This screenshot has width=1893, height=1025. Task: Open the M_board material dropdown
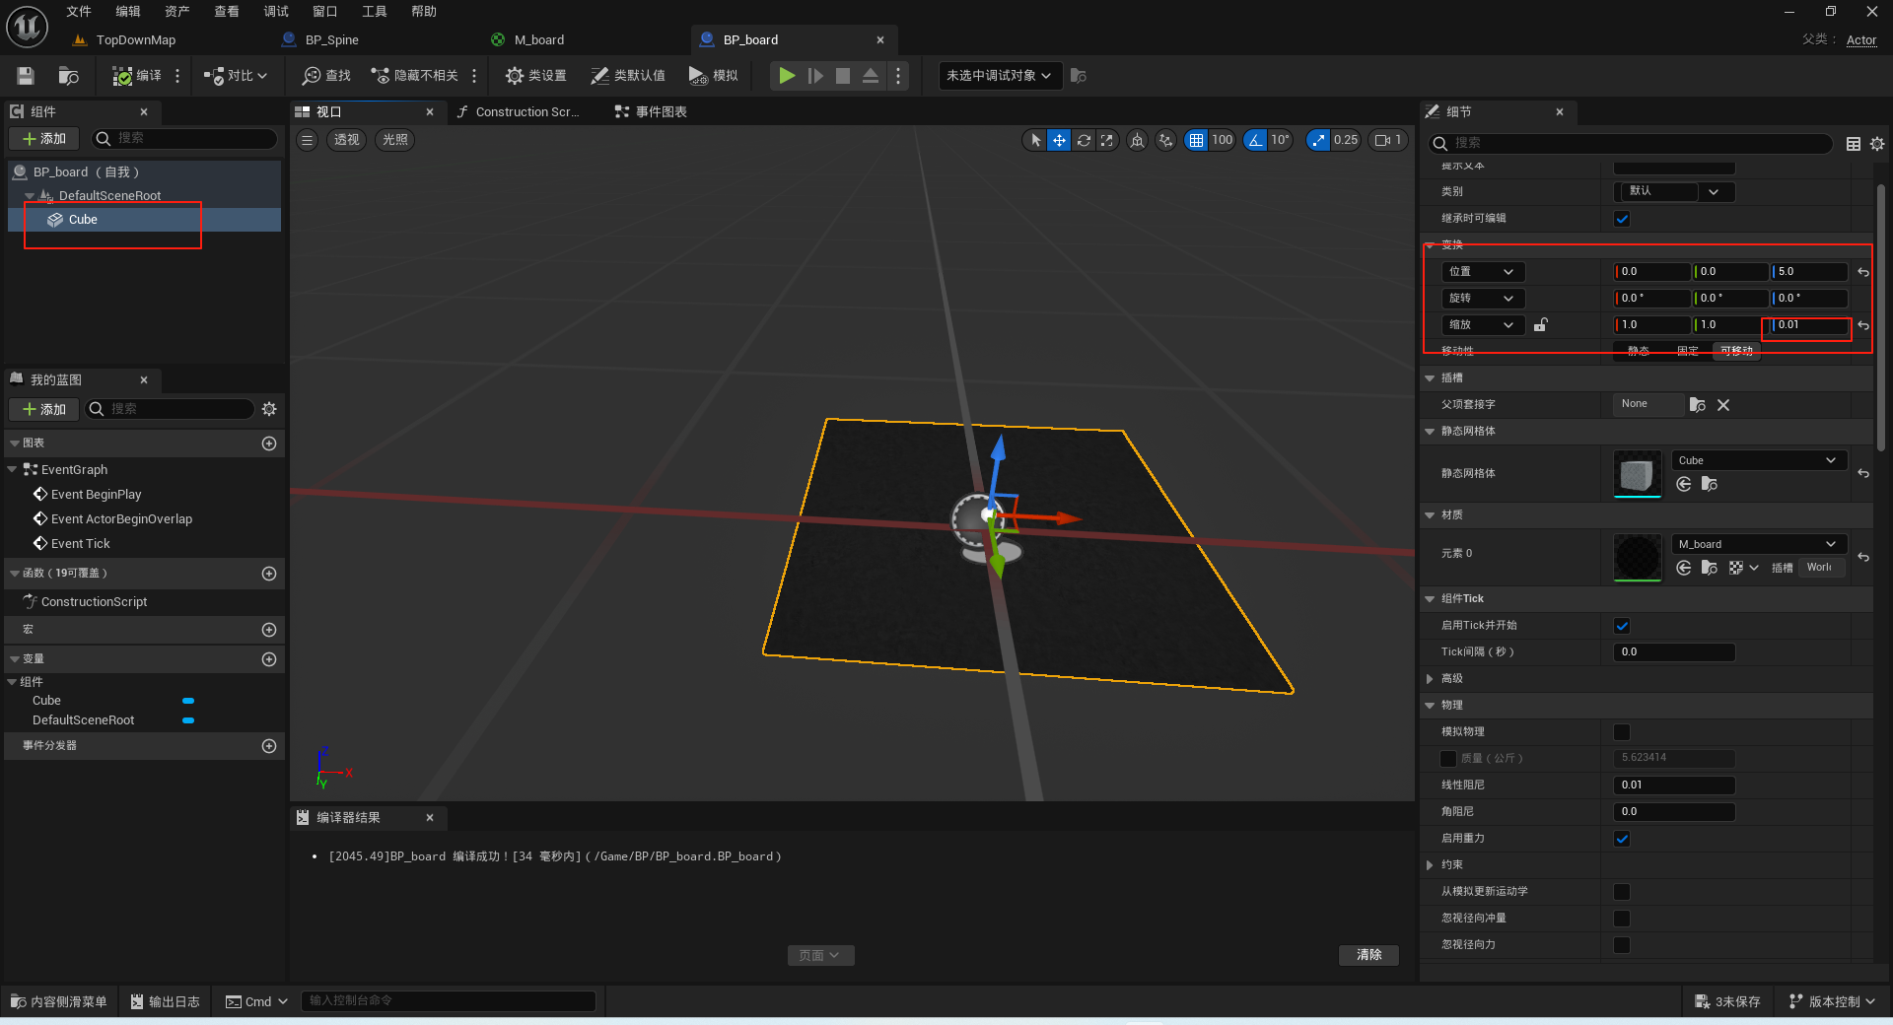pyautogui.click(x=1759, y=544)
